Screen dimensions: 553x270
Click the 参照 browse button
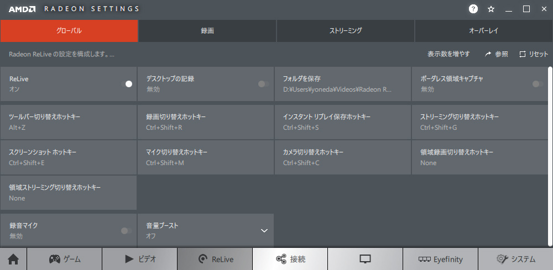click(x=497, y=54)
